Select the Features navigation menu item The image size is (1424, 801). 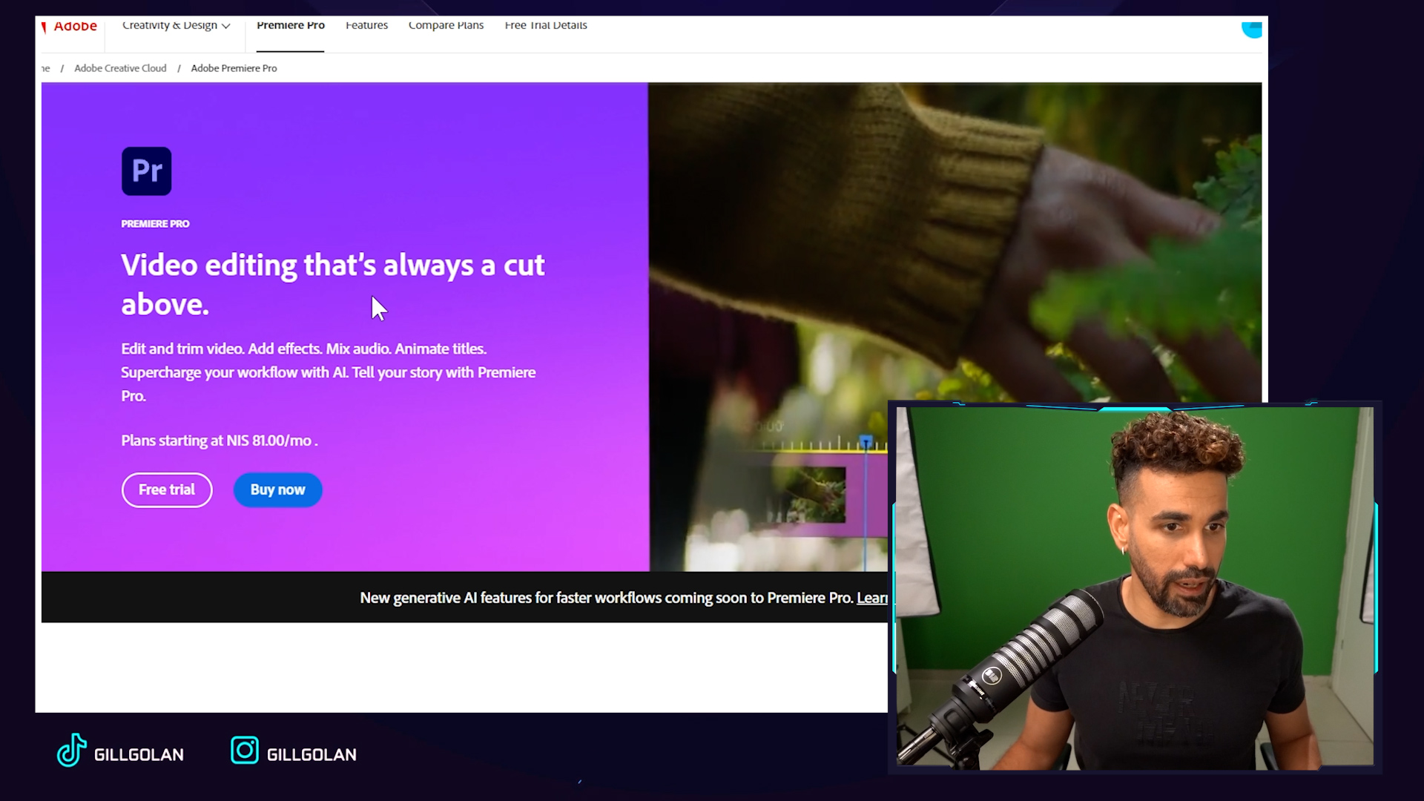pyautogui.click(x=367, y=25)
